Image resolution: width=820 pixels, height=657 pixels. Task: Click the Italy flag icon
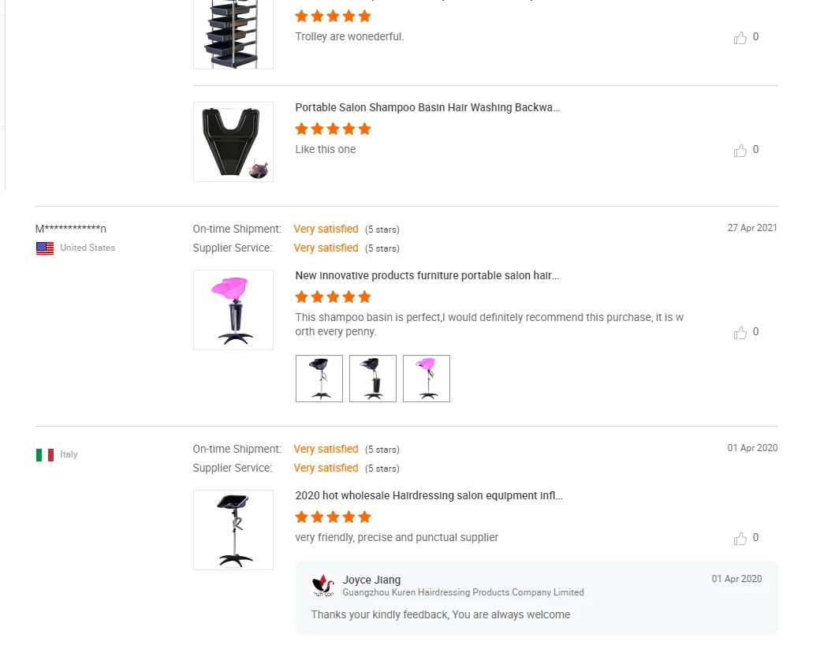(45, 454)
